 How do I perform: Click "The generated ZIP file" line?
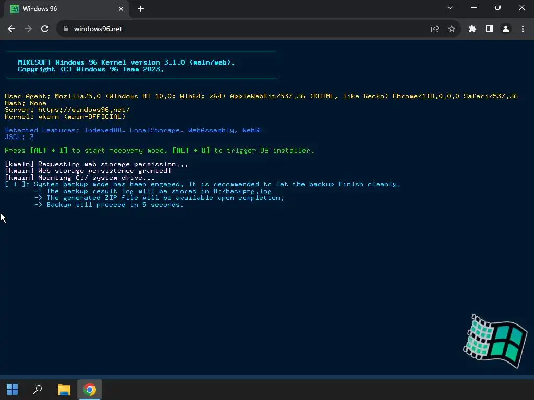pos(159,198)
